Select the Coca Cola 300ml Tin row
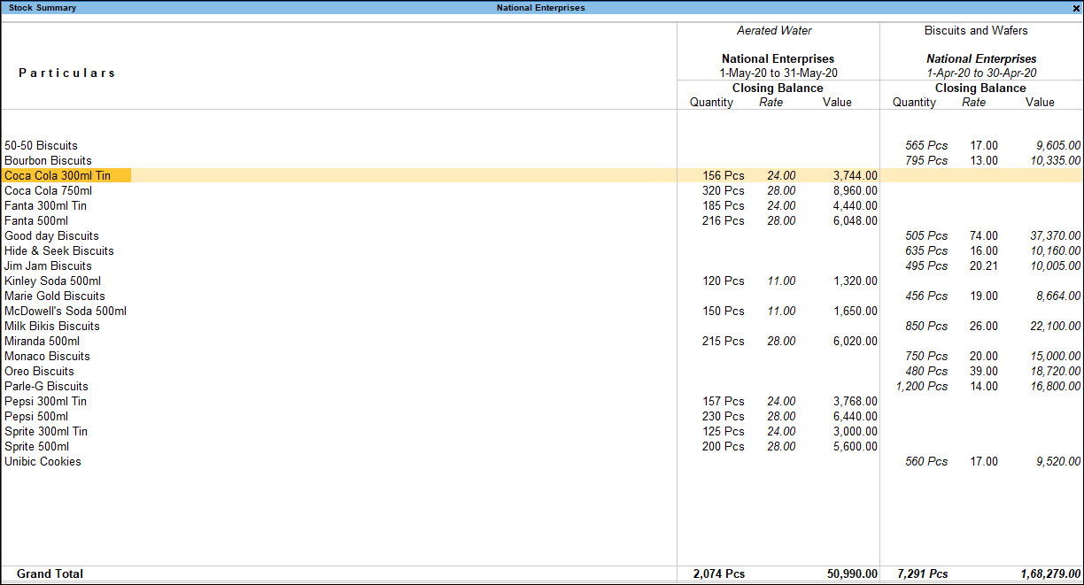This screenshot has height=585, width=1084. (542, 175)
